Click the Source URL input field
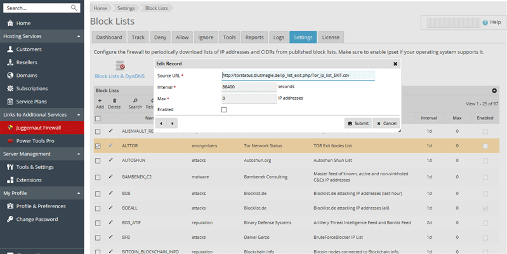This screenshot has width=507, height=254. (x=298, y=76)
